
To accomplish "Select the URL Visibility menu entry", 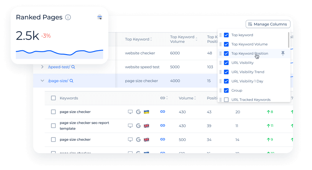I will (242, 63).
